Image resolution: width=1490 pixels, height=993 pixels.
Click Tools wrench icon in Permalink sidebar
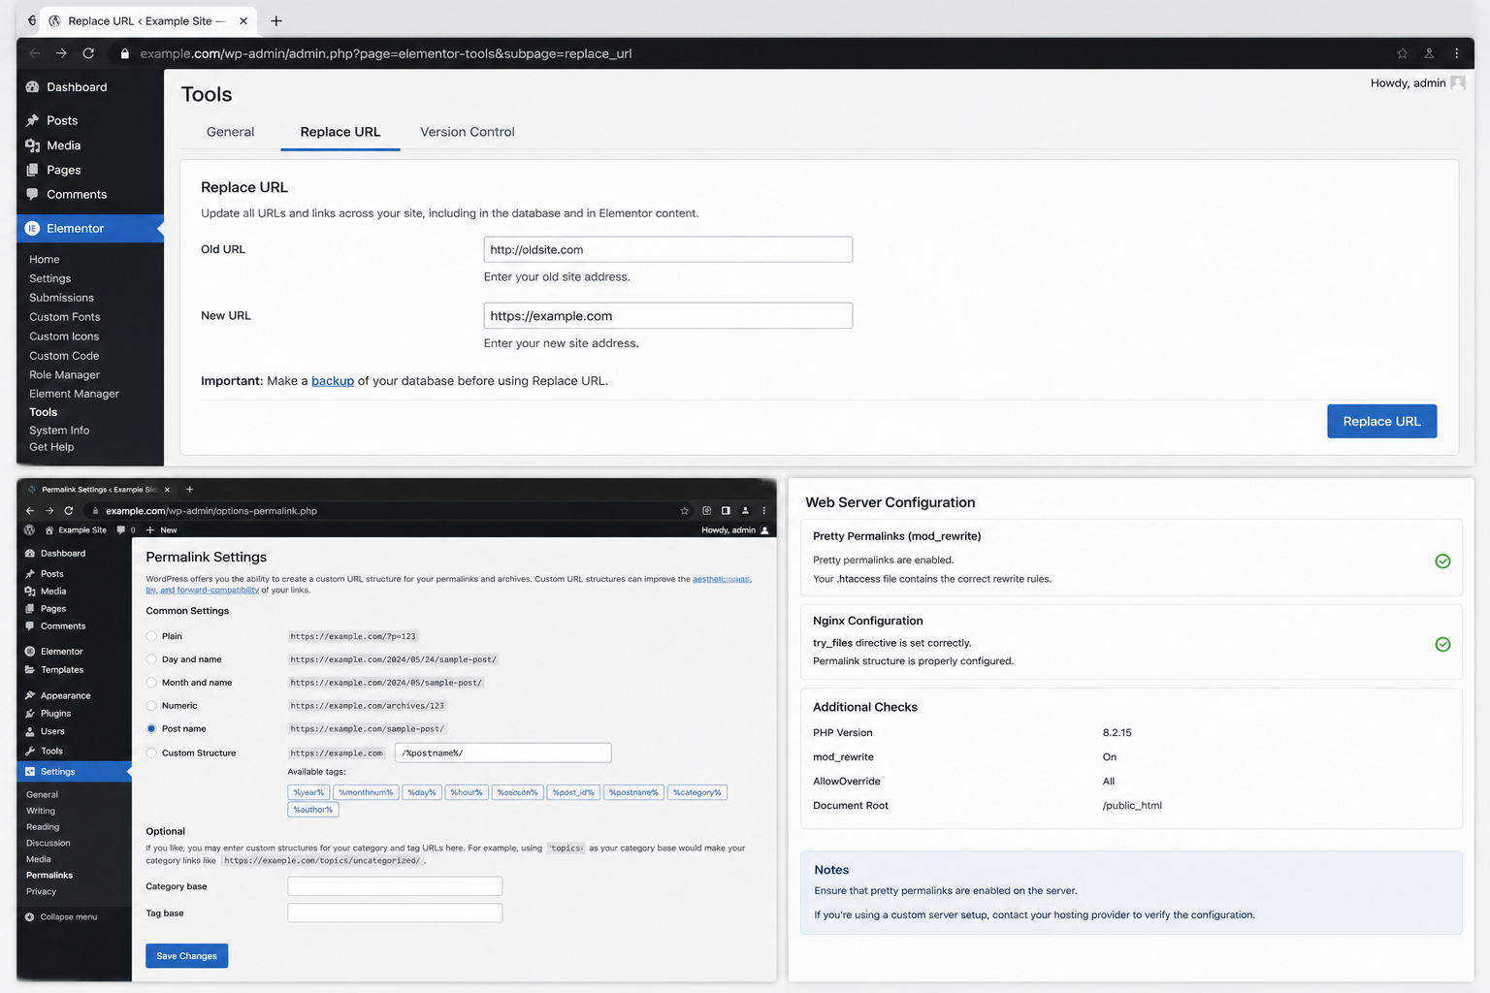(x=30, y=752)
